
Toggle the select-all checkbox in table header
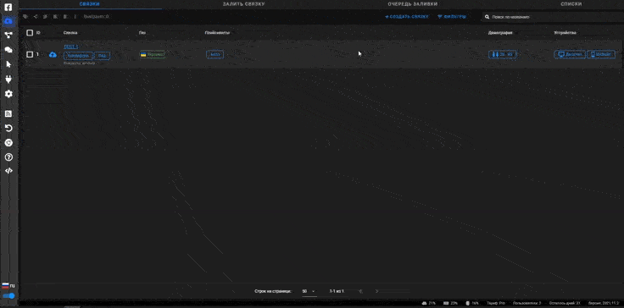(30, 33)
